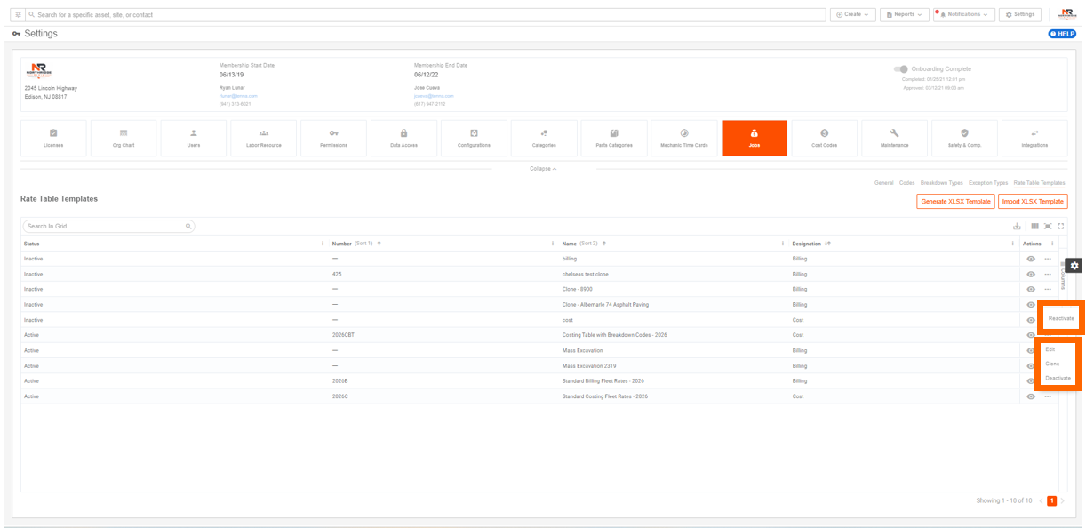Click eye icon for Costing Table with Breakdown Codes
The image size is (1086, 528).
pyautogui.click(x=1031, y=335)
